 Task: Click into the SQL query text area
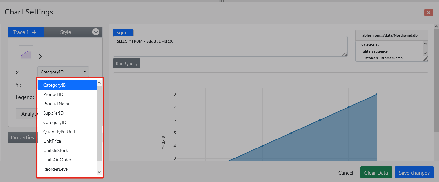pyautogui.click(x=230, y=46)
